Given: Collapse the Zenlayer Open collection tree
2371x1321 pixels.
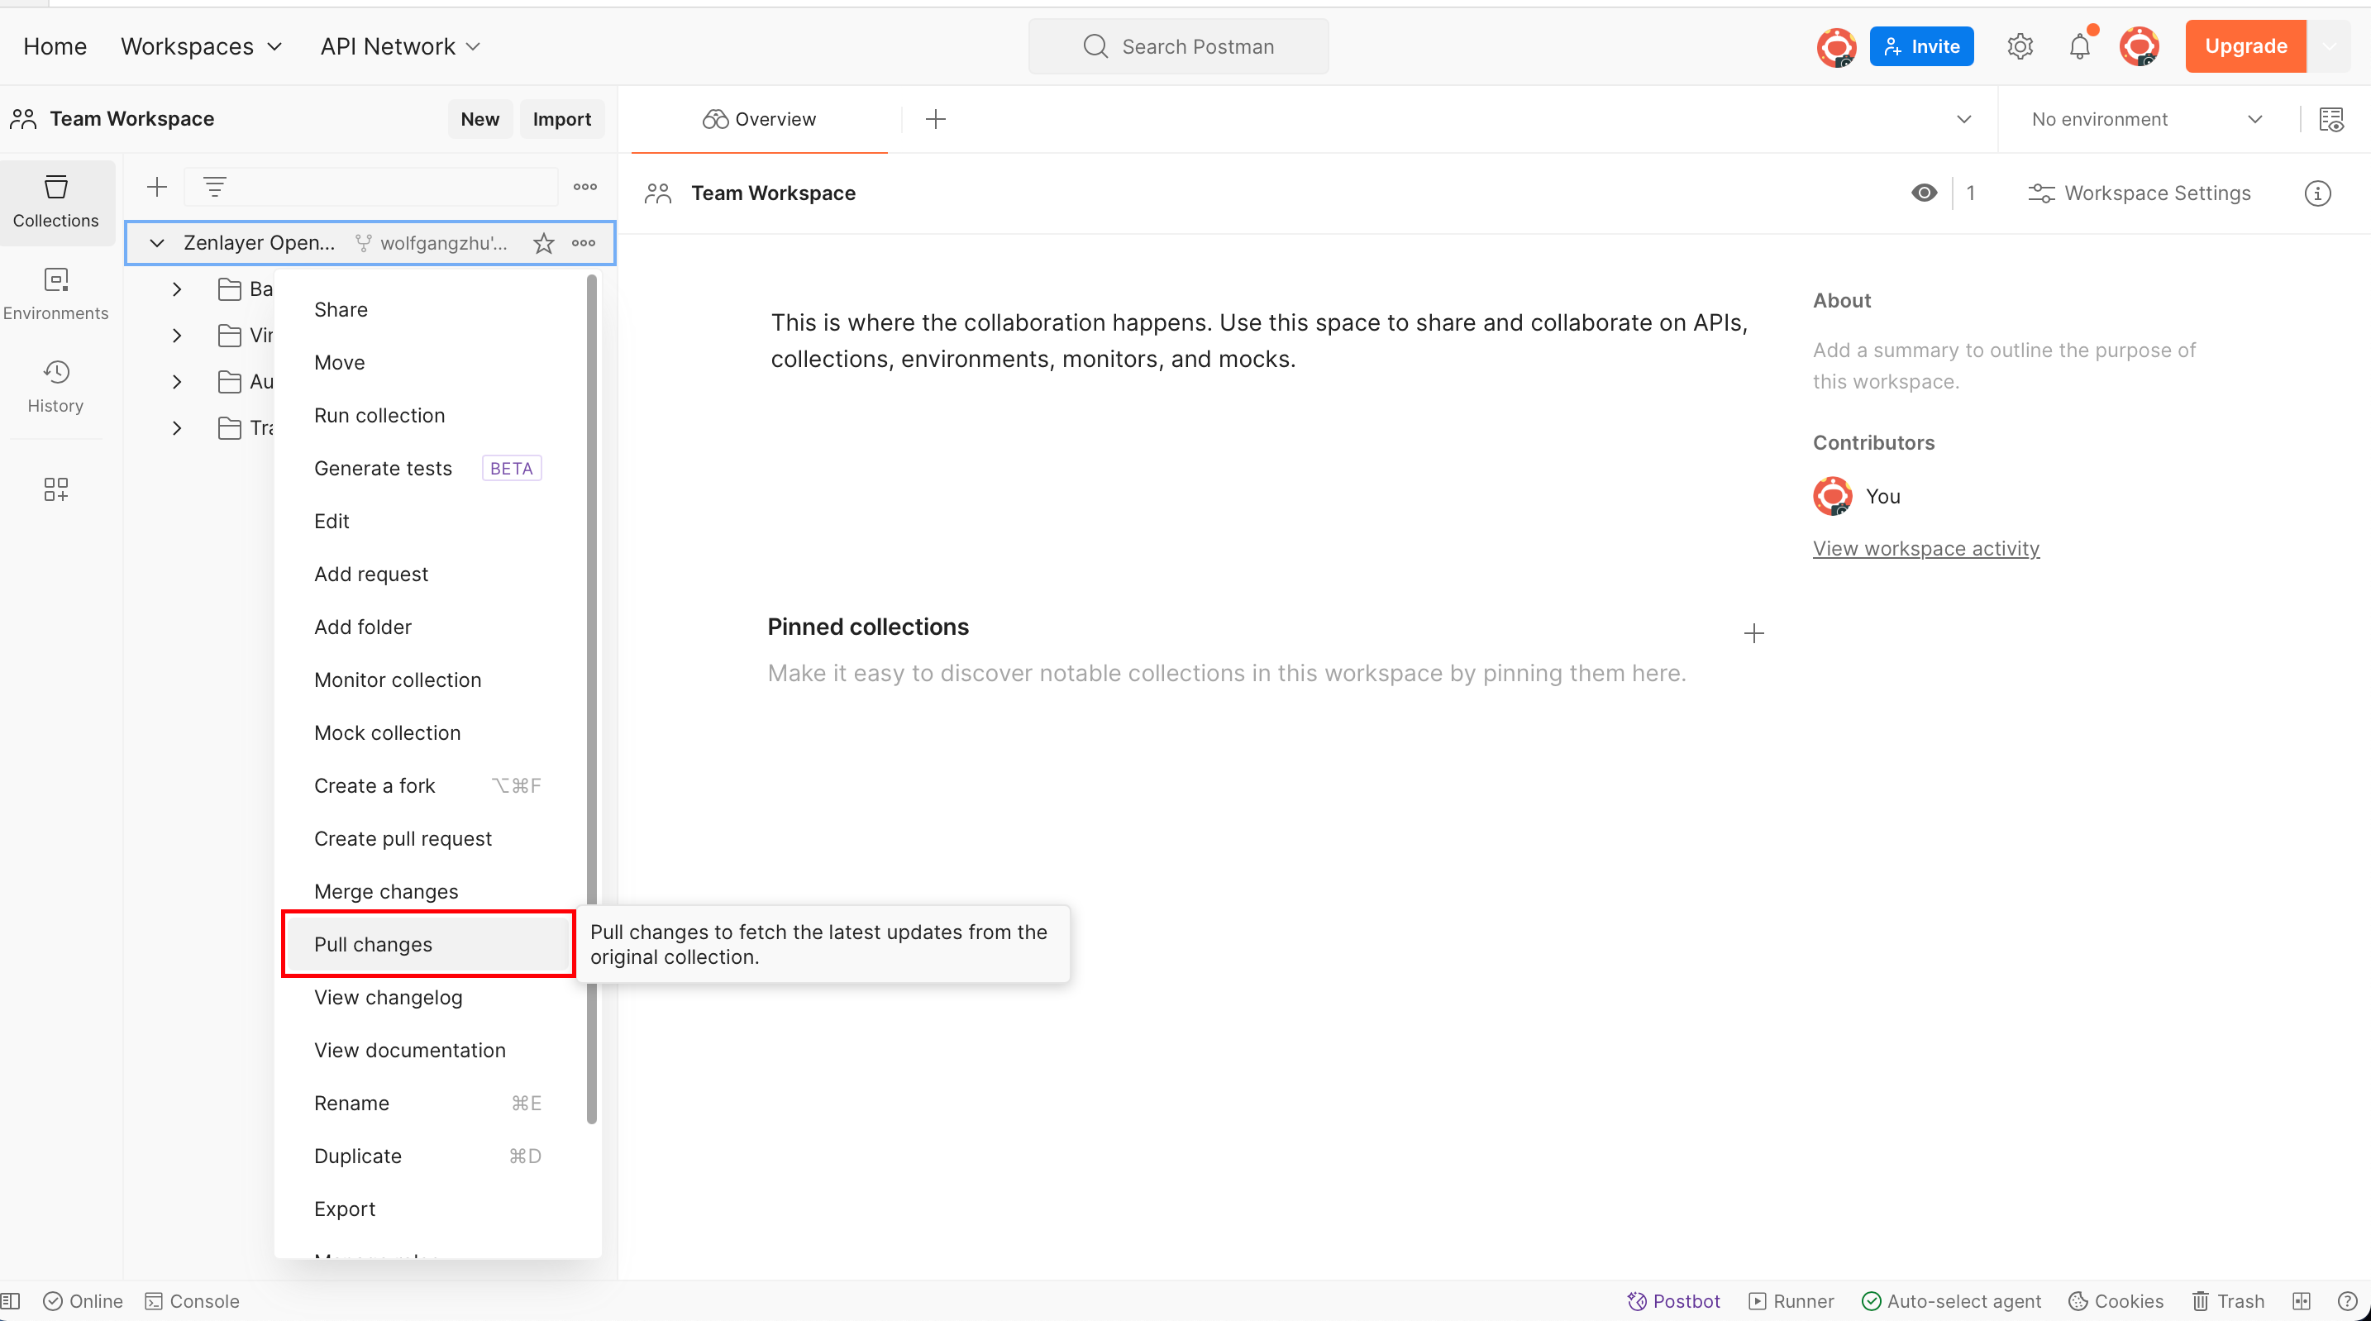Looking at the screenshot, I should coord(156,243).
